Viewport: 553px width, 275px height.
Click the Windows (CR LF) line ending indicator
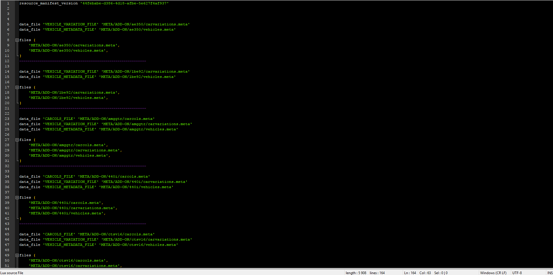[493, 273]
